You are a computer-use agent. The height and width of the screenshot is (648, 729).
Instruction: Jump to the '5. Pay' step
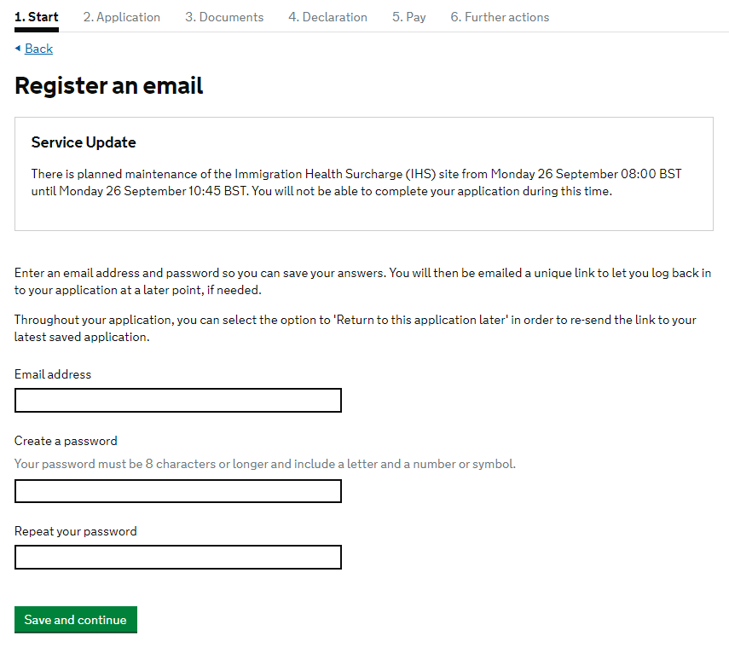(x=408, y=17)
